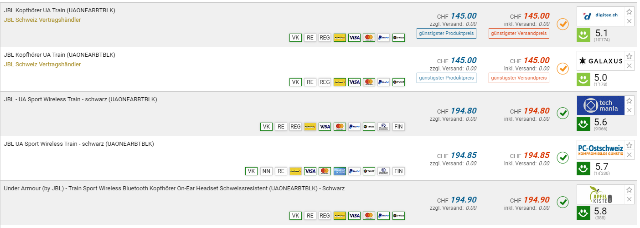This screenshot has height=228, width=640.
Task: Click the FIN badge in PC-Ostschweiz row
Action: click(398, 171)
